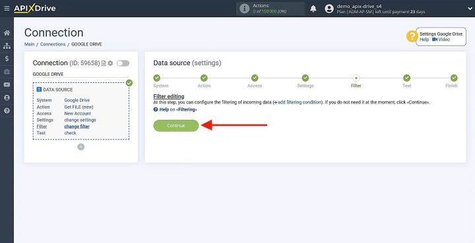Screen dimensions: 475x243
Task: Click the Get FILE (new) action link
Action: (79, 107)
